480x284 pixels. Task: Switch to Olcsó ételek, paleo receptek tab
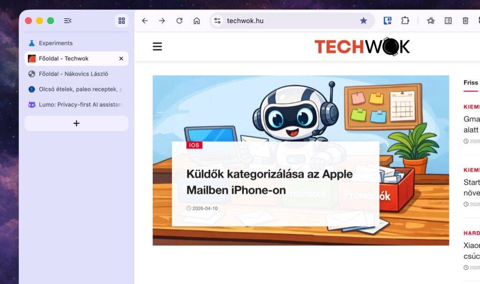click(76, 89)
